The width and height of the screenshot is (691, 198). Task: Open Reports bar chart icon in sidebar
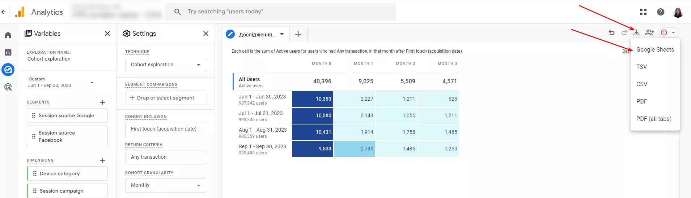(x=8, y=52)
